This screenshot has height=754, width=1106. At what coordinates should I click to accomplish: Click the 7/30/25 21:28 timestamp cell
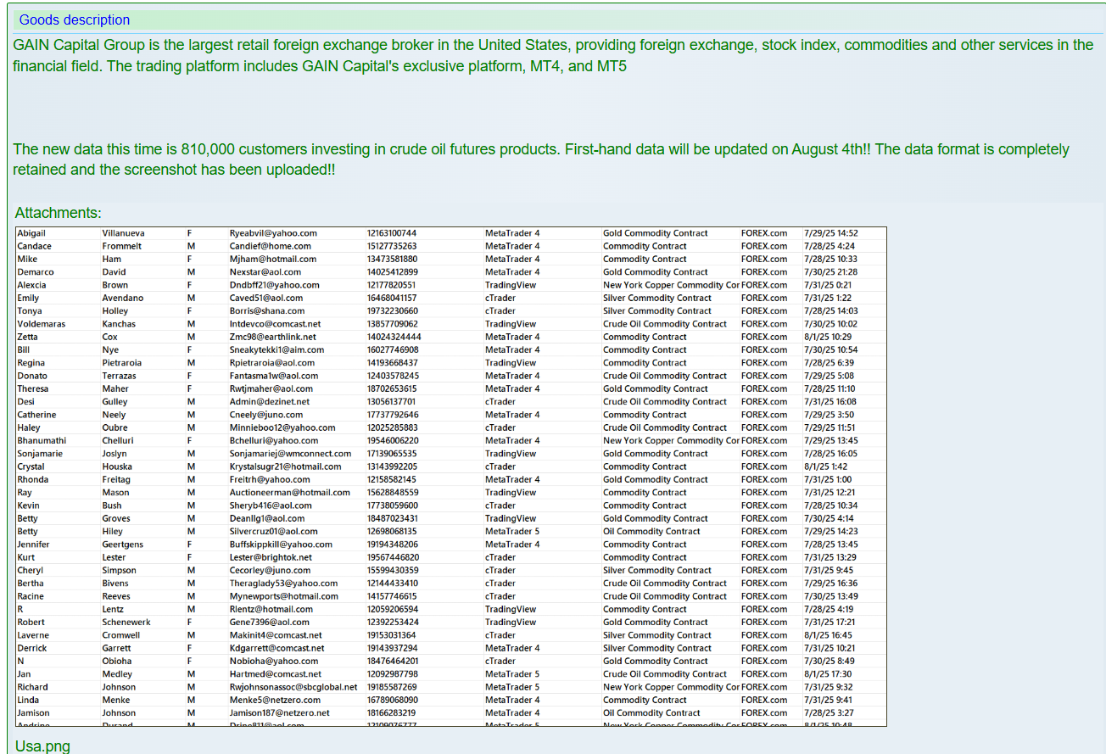coord(830,272)
